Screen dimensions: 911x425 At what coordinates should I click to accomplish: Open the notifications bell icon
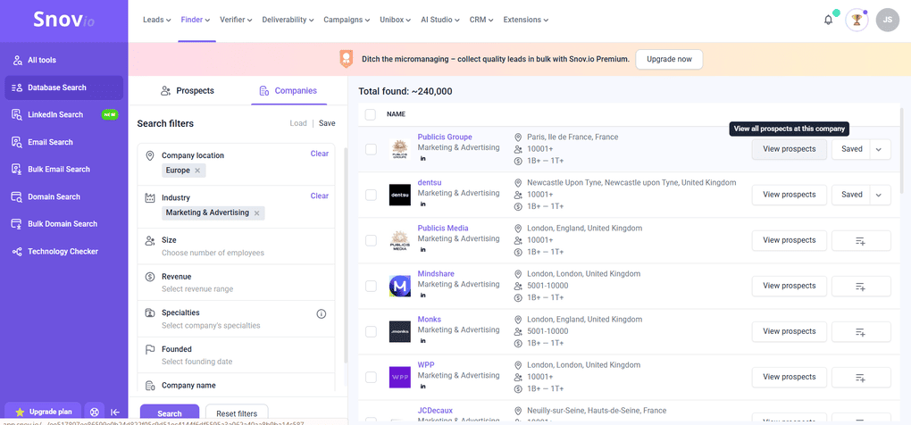[x=828, y=20]
